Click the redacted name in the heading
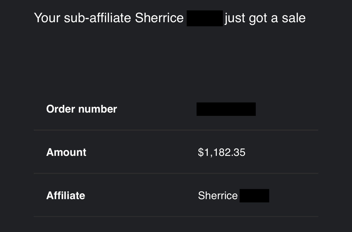The image size is (352, 232). pos(205,18)
